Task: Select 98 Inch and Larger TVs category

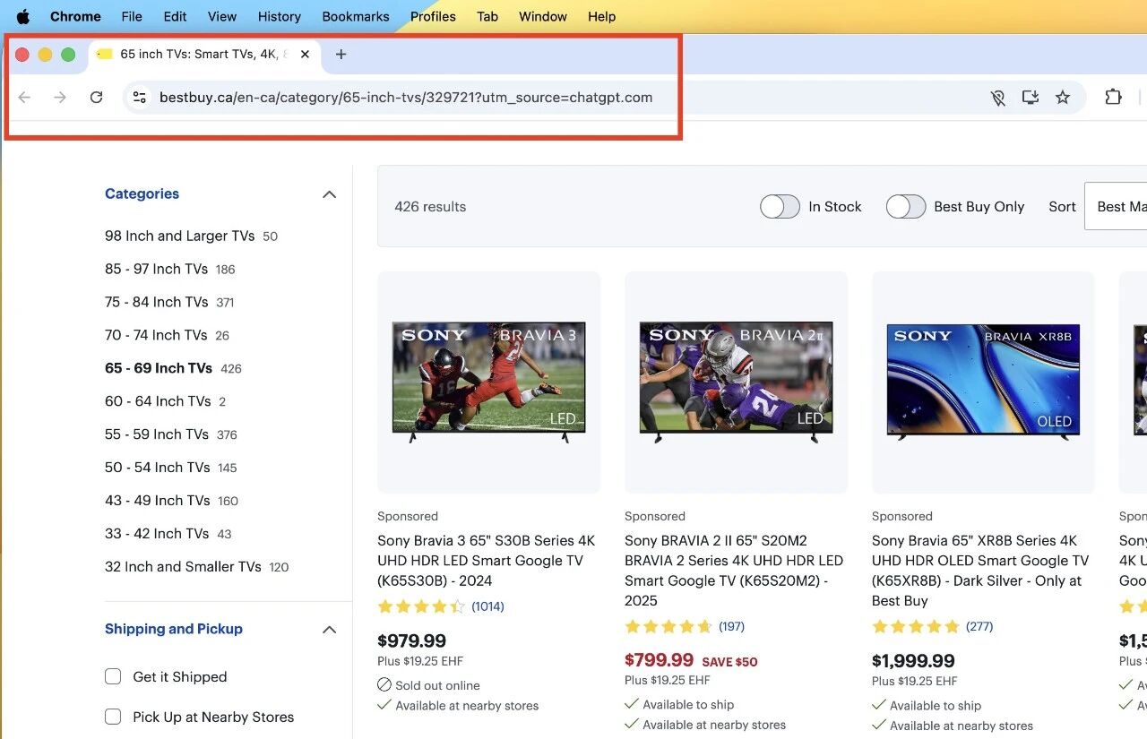Action: click(179, 236)
